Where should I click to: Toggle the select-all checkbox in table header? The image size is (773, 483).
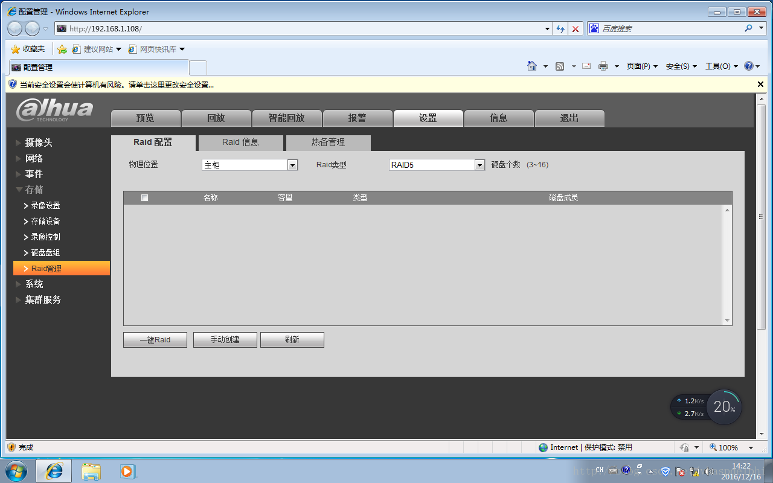click(144, 197)
